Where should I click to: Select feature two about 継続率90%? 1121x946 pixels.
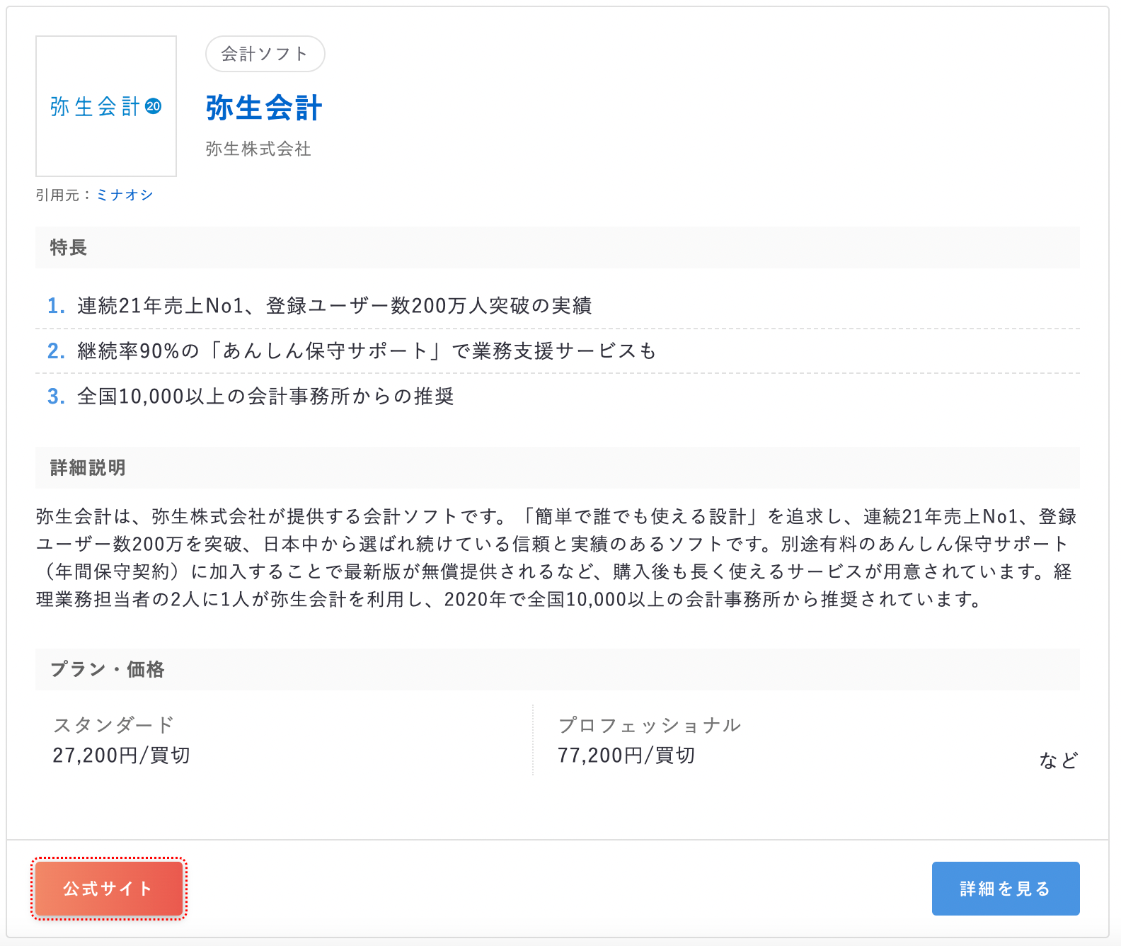pos(367,351)
